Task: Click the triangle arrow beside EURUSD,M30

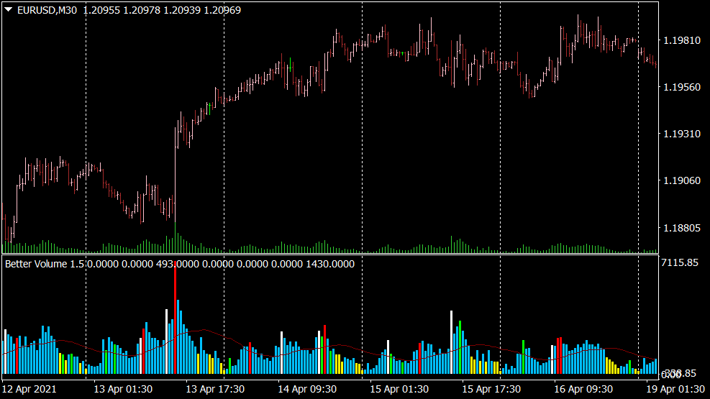Action: tap(8, 10)
